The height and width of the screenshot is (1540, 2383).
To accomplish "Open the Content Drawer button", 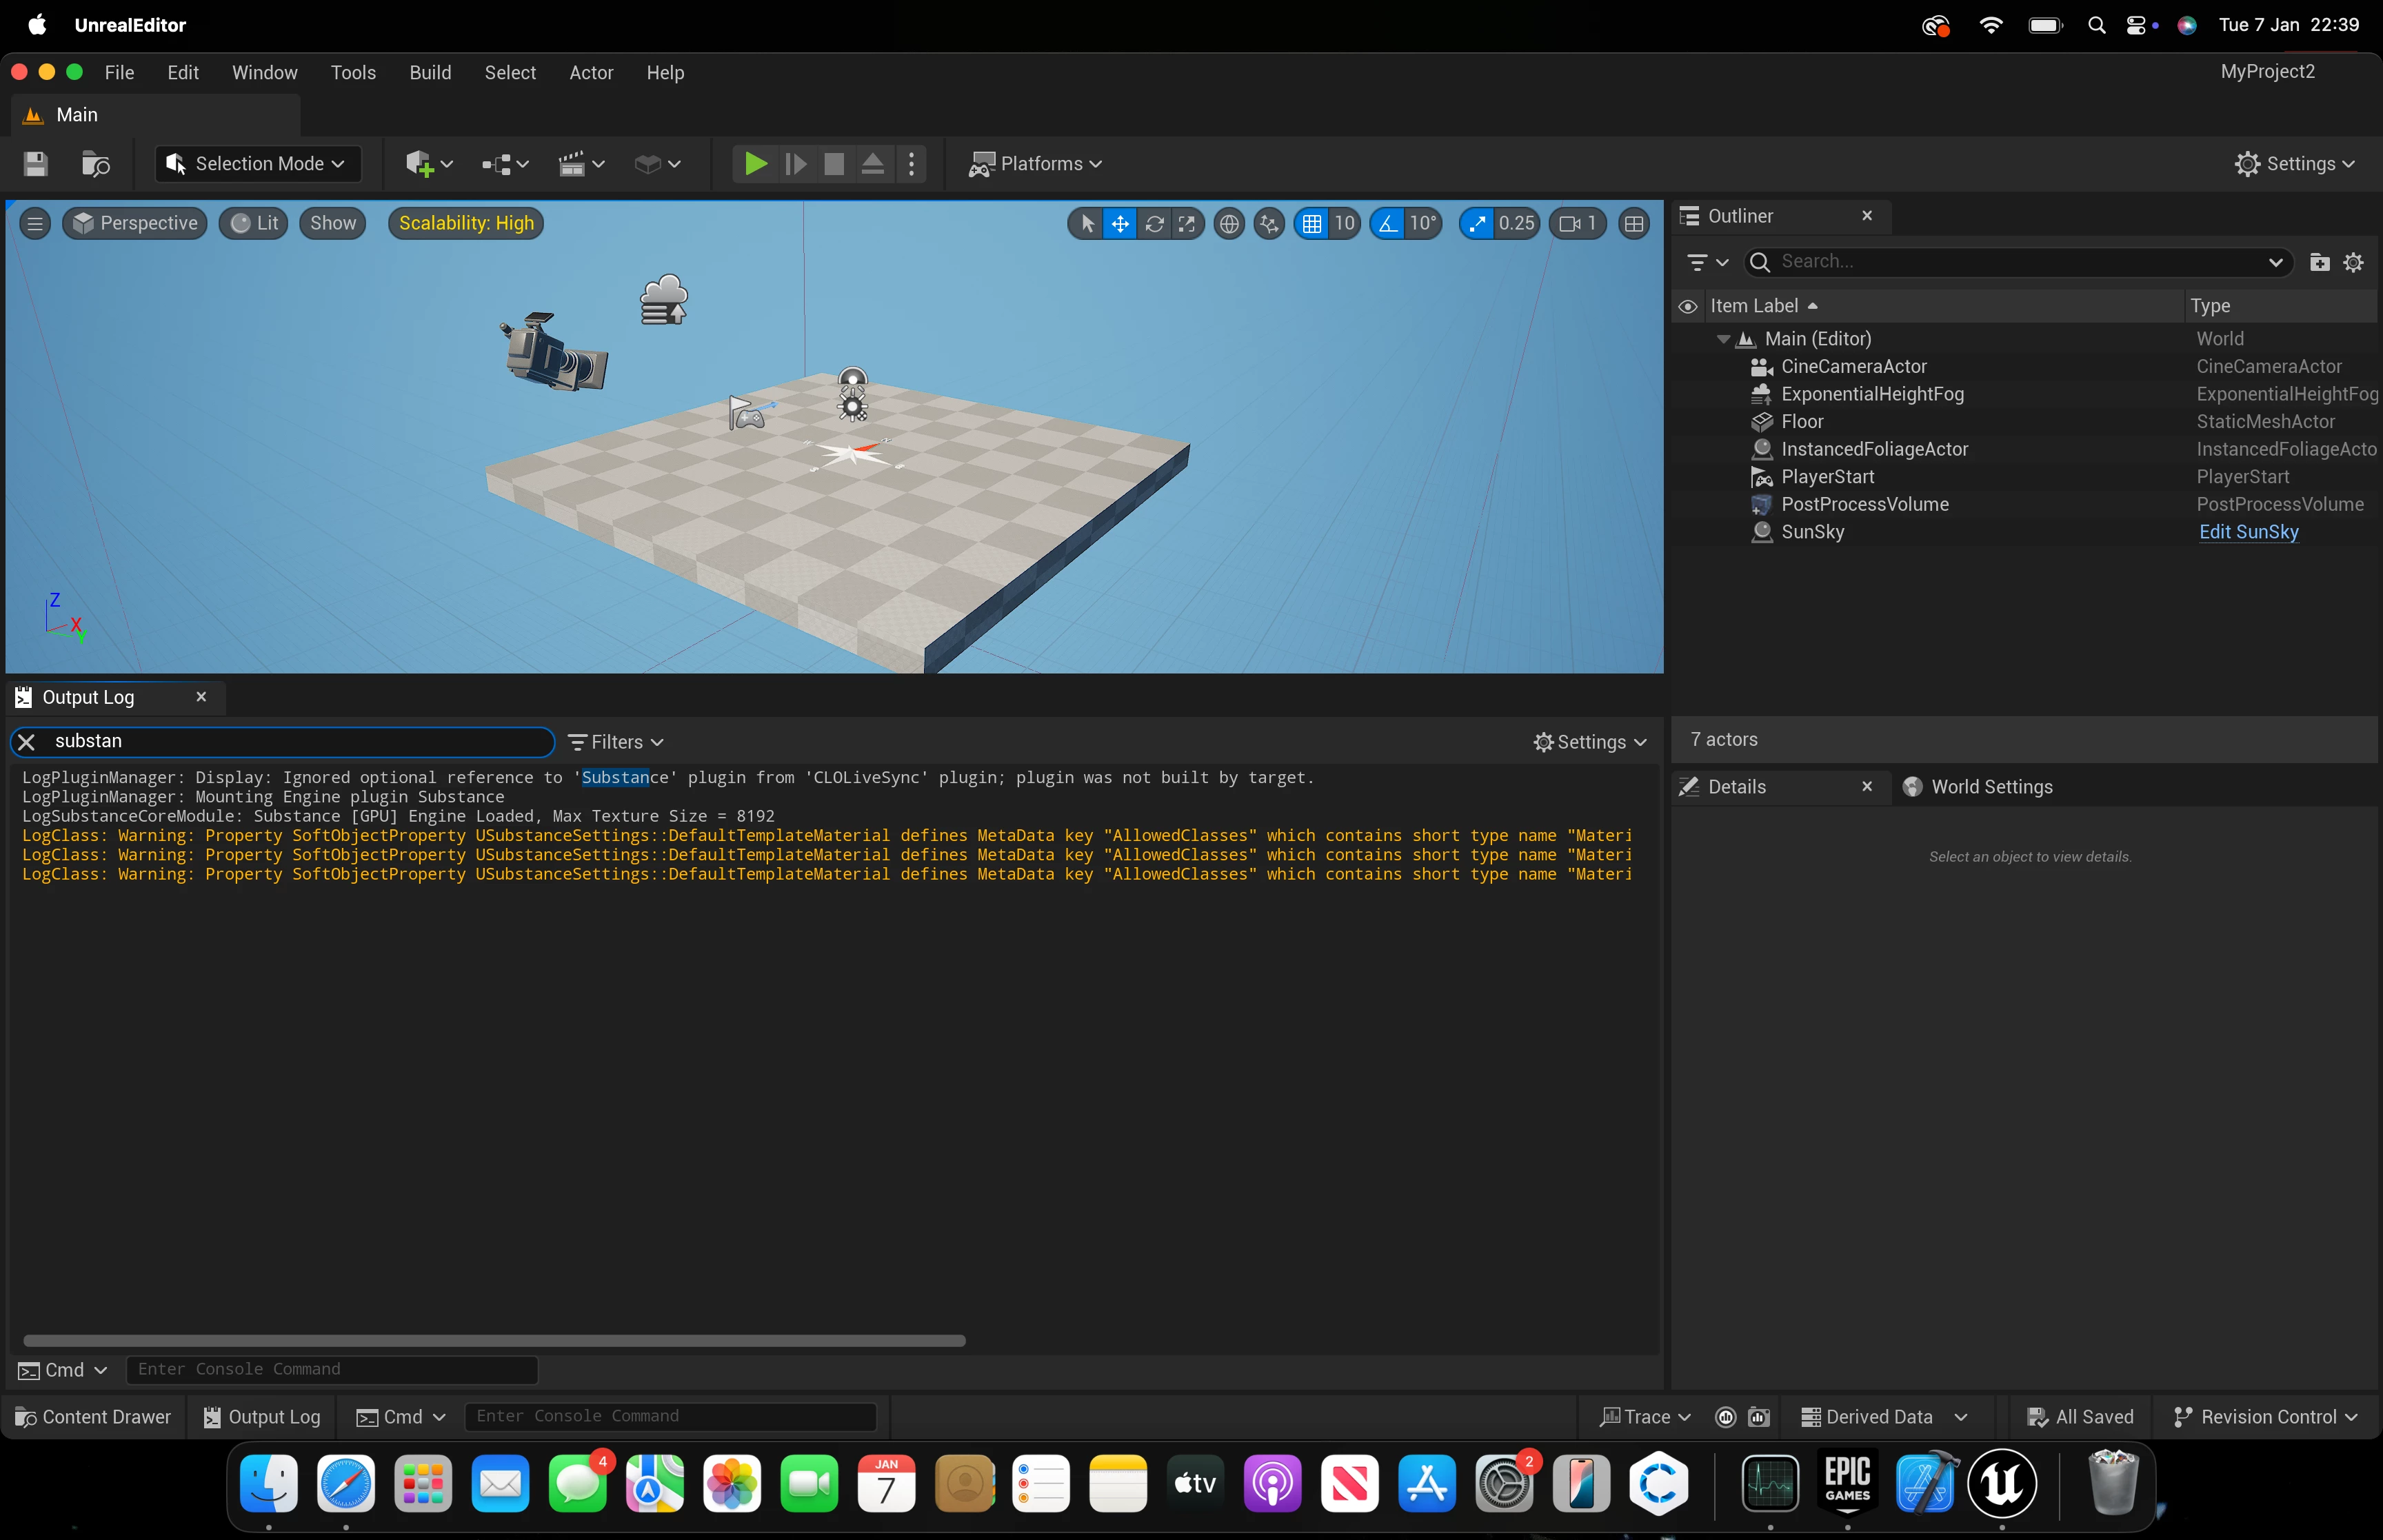I will (93, 1416).
